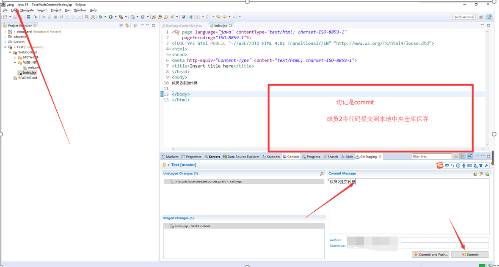Viewport: 499px width, 267px height.
Task: Click sort icon in Unstaged Changes header
Action: point(321,174)
